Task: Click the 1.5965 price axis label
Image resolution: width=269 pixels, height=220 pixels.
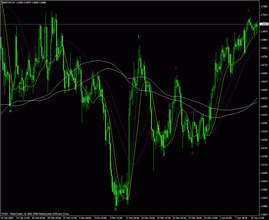Action: tap(264, 189)
